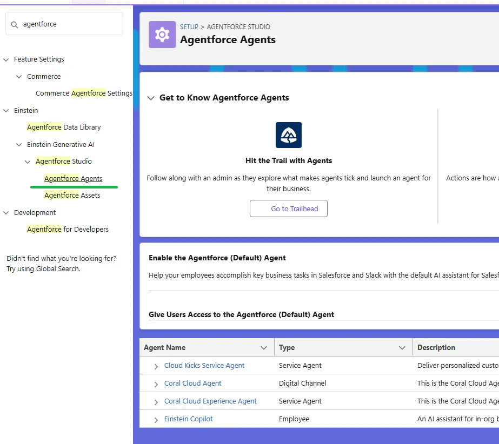This screenshot has height=444, width=499.
Task: Open Commerce Agentforce Settings
Action: coord(84,93)
